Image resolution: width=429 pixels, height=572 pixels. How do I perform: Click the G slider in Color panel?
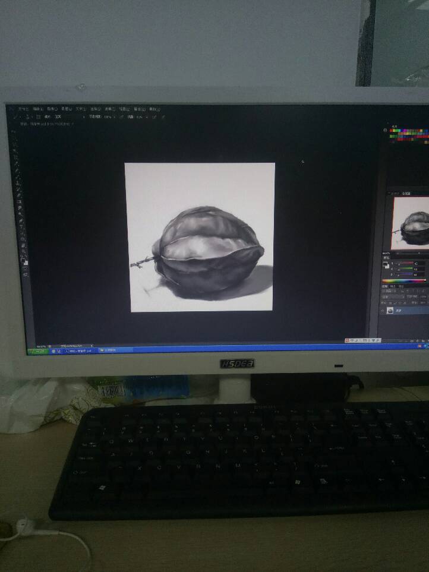(x=404, y=268)
